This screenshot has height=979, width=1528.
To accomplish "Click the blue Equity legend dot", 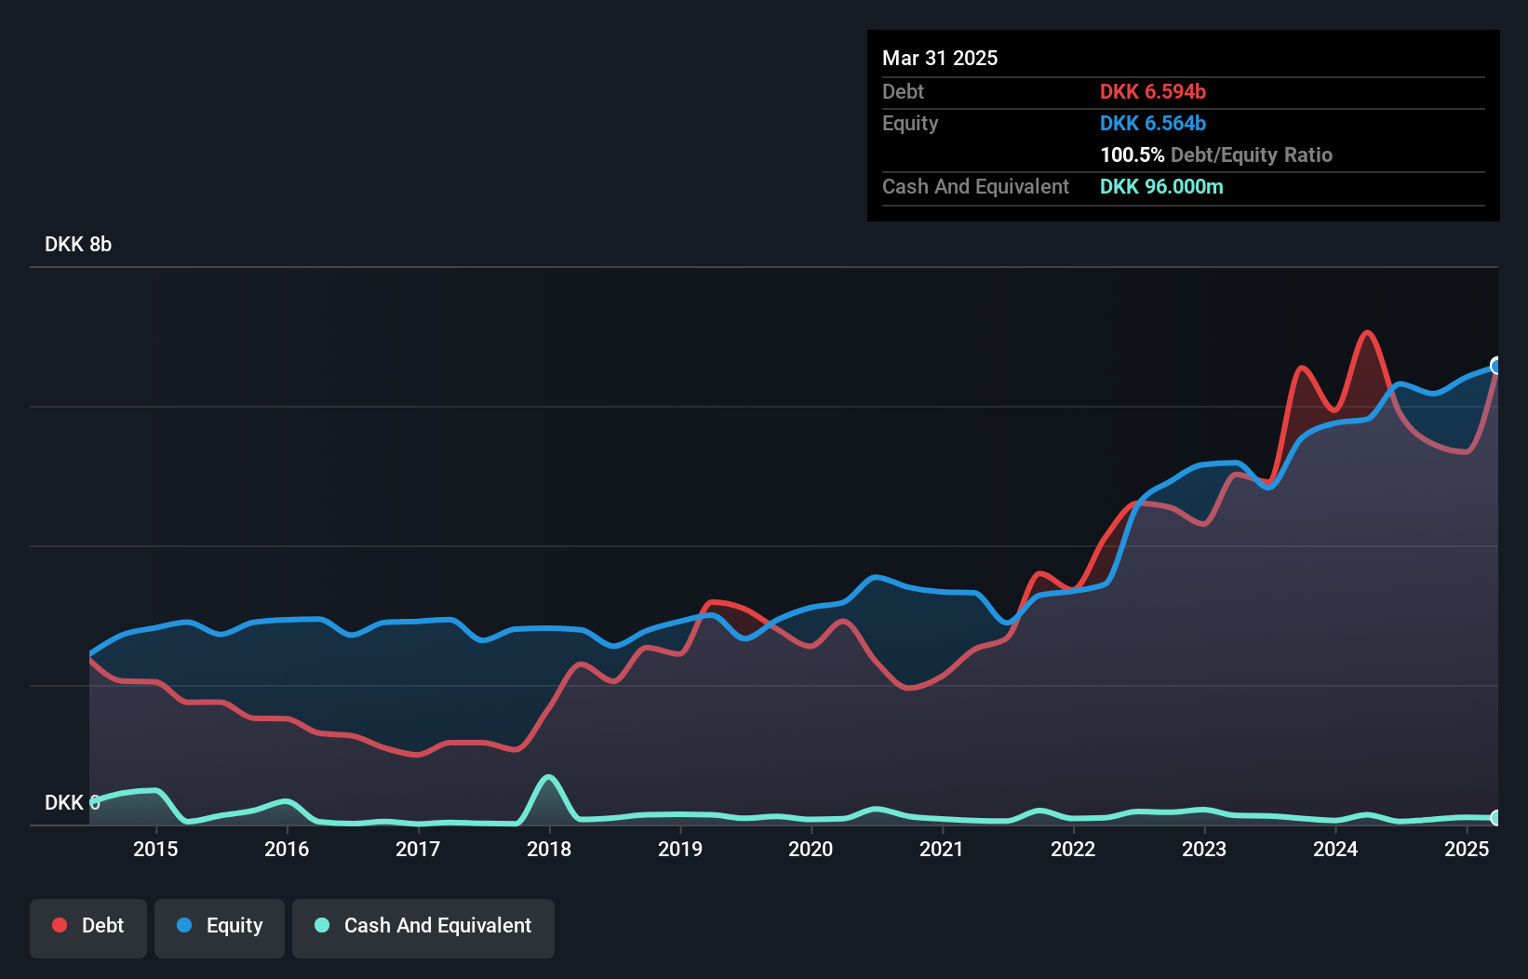I will (184, 925).
